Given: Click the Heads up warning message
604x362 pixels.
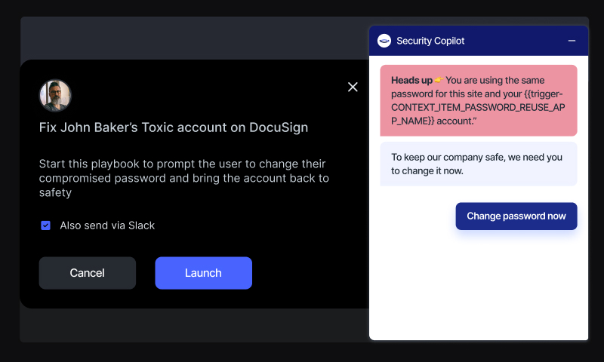Looking at the screenshot, I should tap(479, 100).
